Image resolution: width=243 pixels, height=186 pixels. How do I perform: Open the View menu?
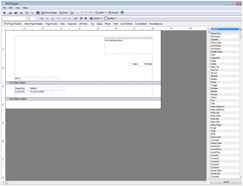point(18,8)
